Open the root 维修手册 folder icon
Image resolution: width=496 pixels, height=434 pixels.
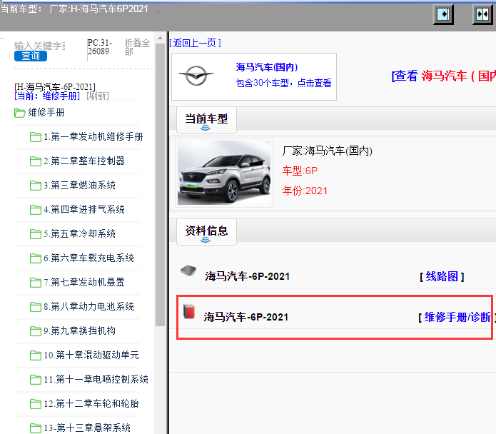pyautogui.click(x=19, y=113)
